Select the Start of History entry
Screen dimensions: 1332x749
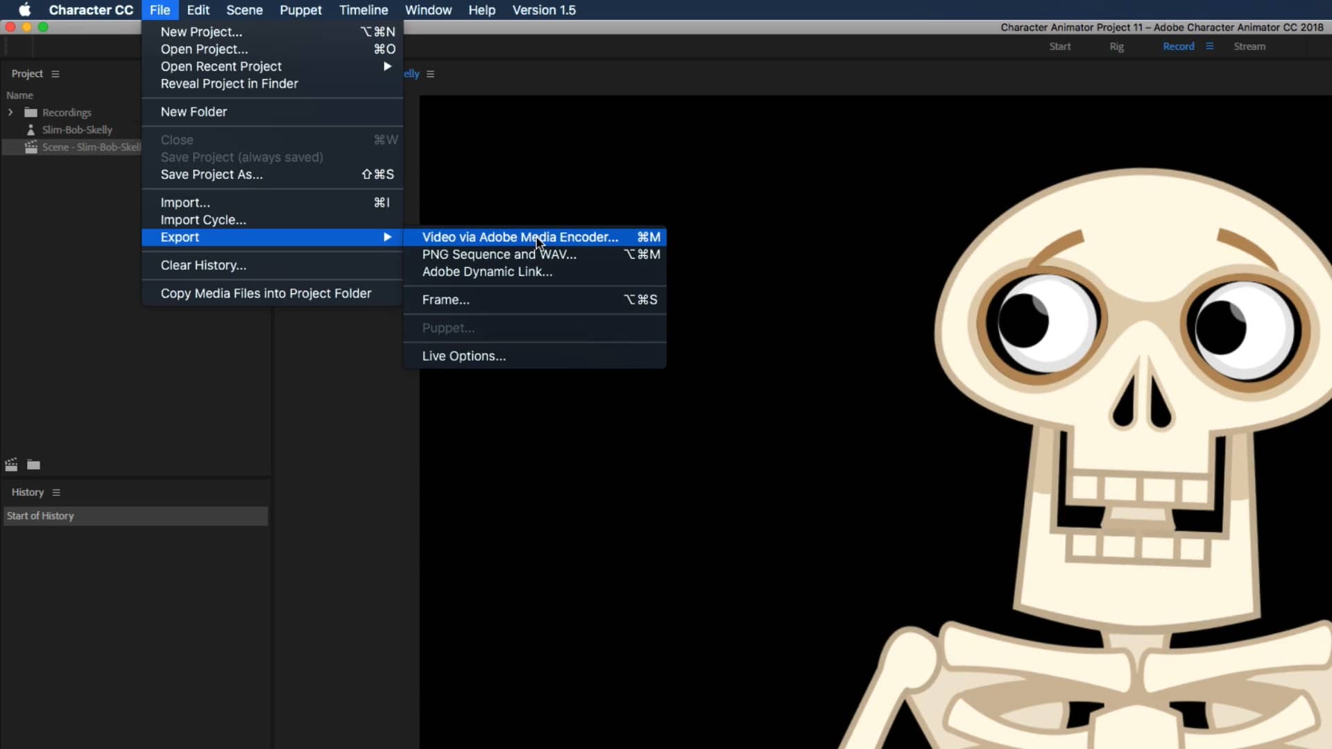coord(40,515)
